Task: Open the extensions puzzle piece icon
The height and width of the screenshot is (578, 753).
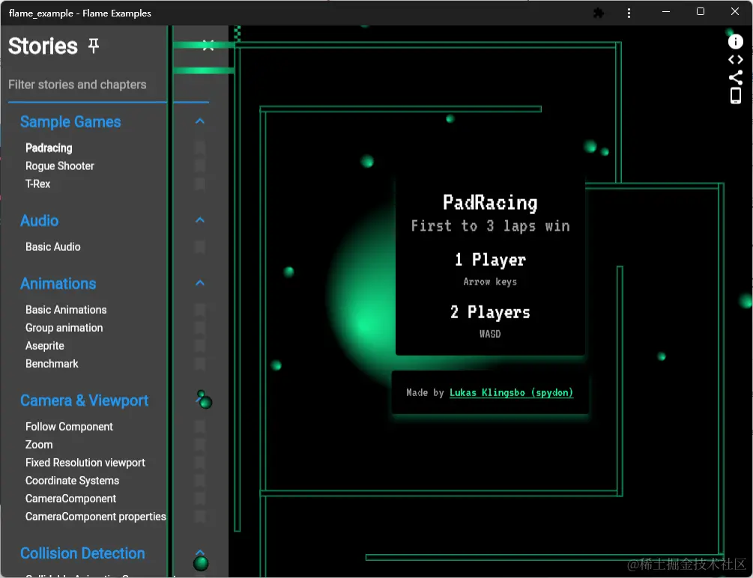Action: coord(599,13)
